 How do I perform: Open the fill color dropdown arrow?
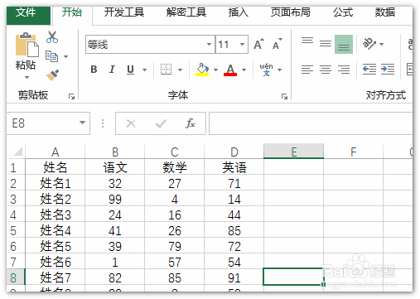tap(216, 70)
